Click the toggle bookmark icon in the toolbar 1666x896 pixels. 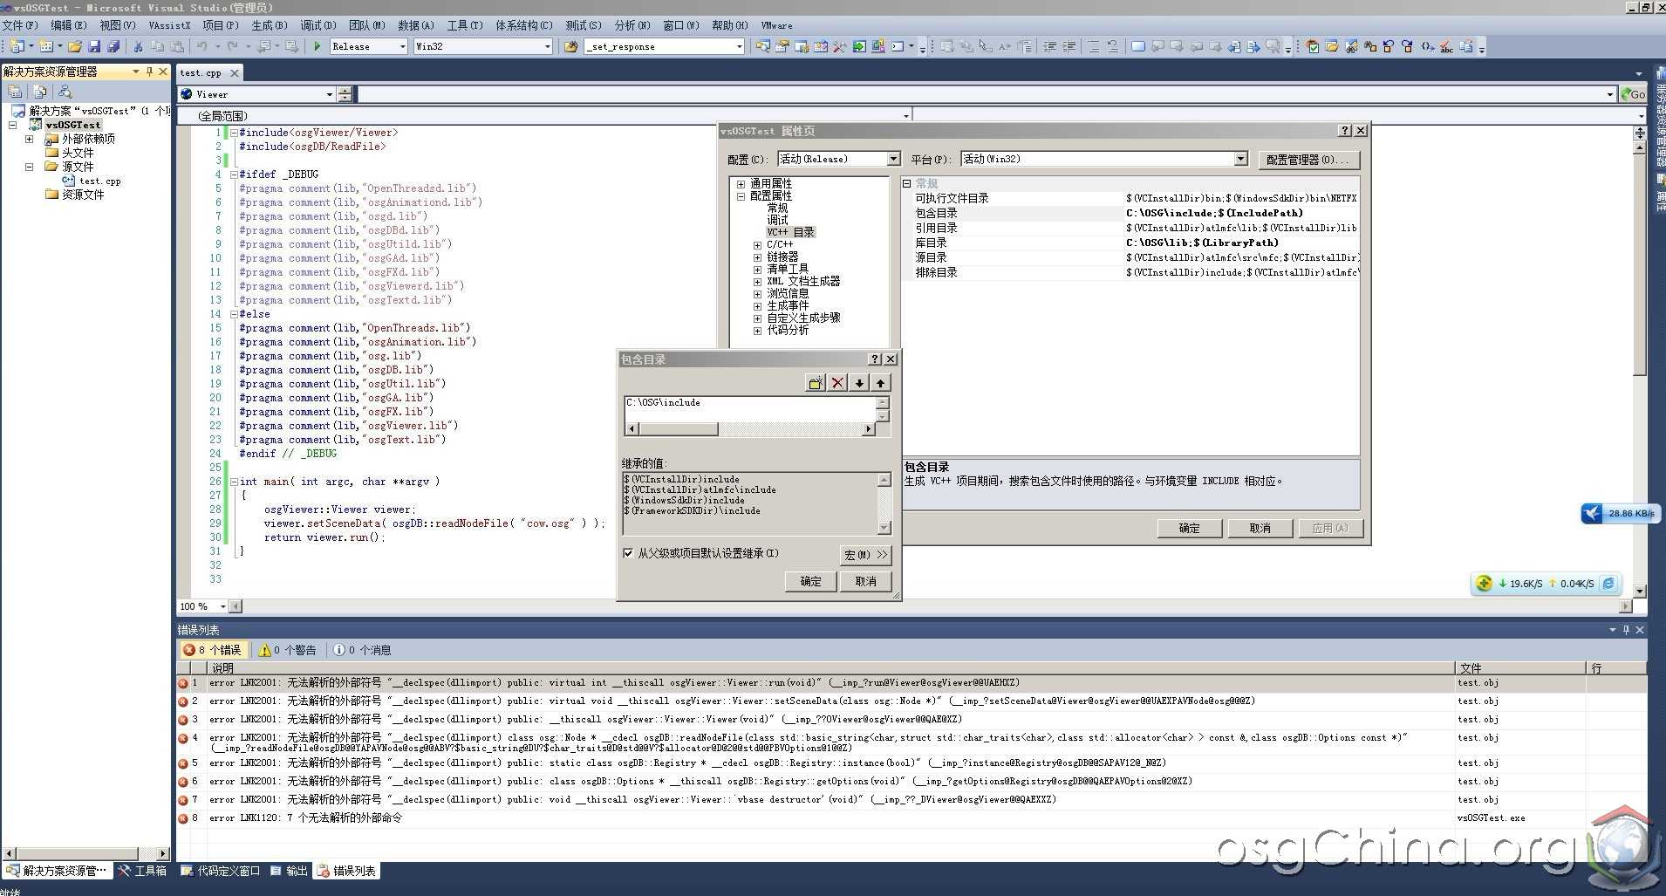(1137, 46)
